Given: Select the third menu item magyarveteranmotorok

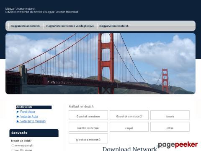Looking at the screenshot, I should [x=114, y=26].
